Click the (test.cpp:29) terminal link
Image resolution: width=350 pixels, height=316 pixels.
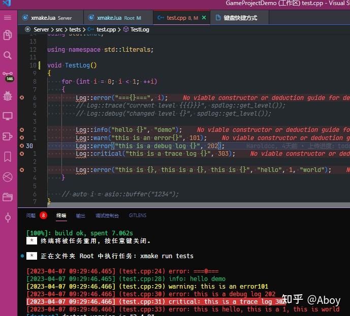click(142, 287)
